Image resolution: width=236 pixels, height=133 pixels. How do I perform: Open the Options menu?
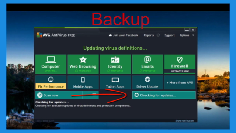[x=184, y=35]
